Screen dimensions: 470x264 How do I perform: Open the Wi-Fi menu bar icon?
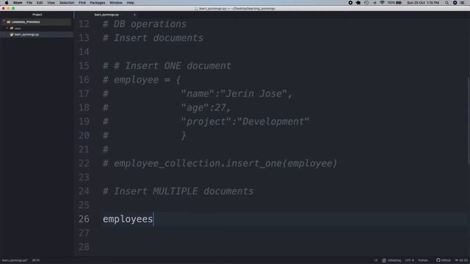382,3
